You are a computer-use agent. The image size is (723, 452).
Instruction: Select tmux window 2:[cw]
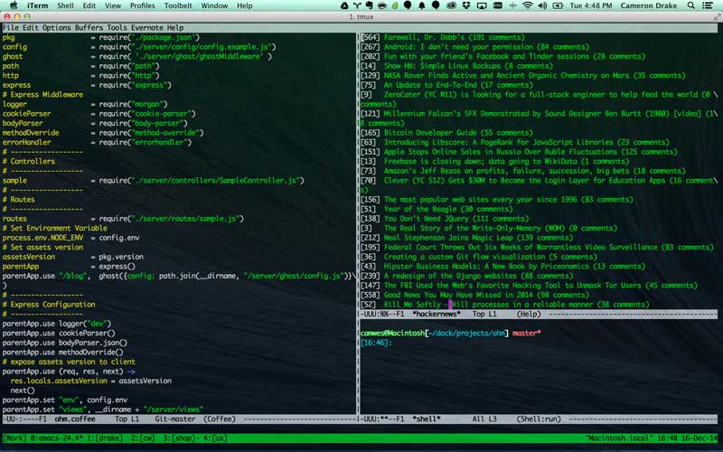coord(143,438)
